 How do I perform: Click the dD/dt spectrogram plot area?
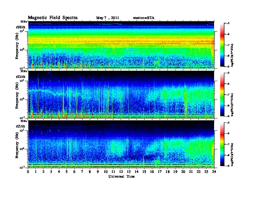(121, 95)
